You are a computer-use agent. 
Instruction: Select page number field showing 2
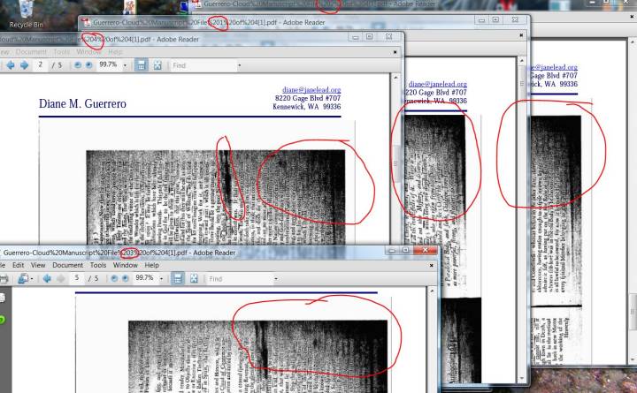tap(41, 64)
